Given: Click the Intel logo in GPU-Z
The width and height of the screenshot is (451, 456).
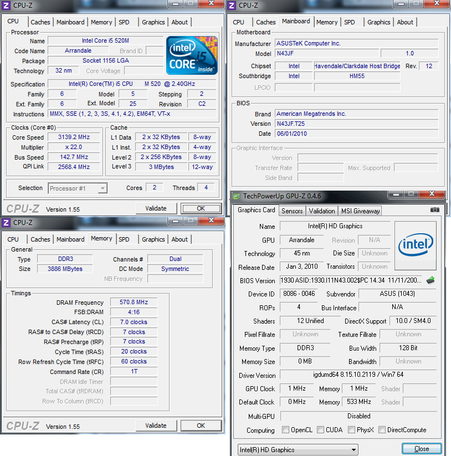Looking at the screenshot, I should (x=416, y=245).
